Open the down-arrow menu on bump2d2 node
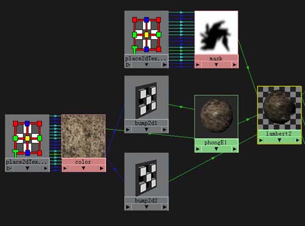Viewport: 305px width, 226px height. 146,207
